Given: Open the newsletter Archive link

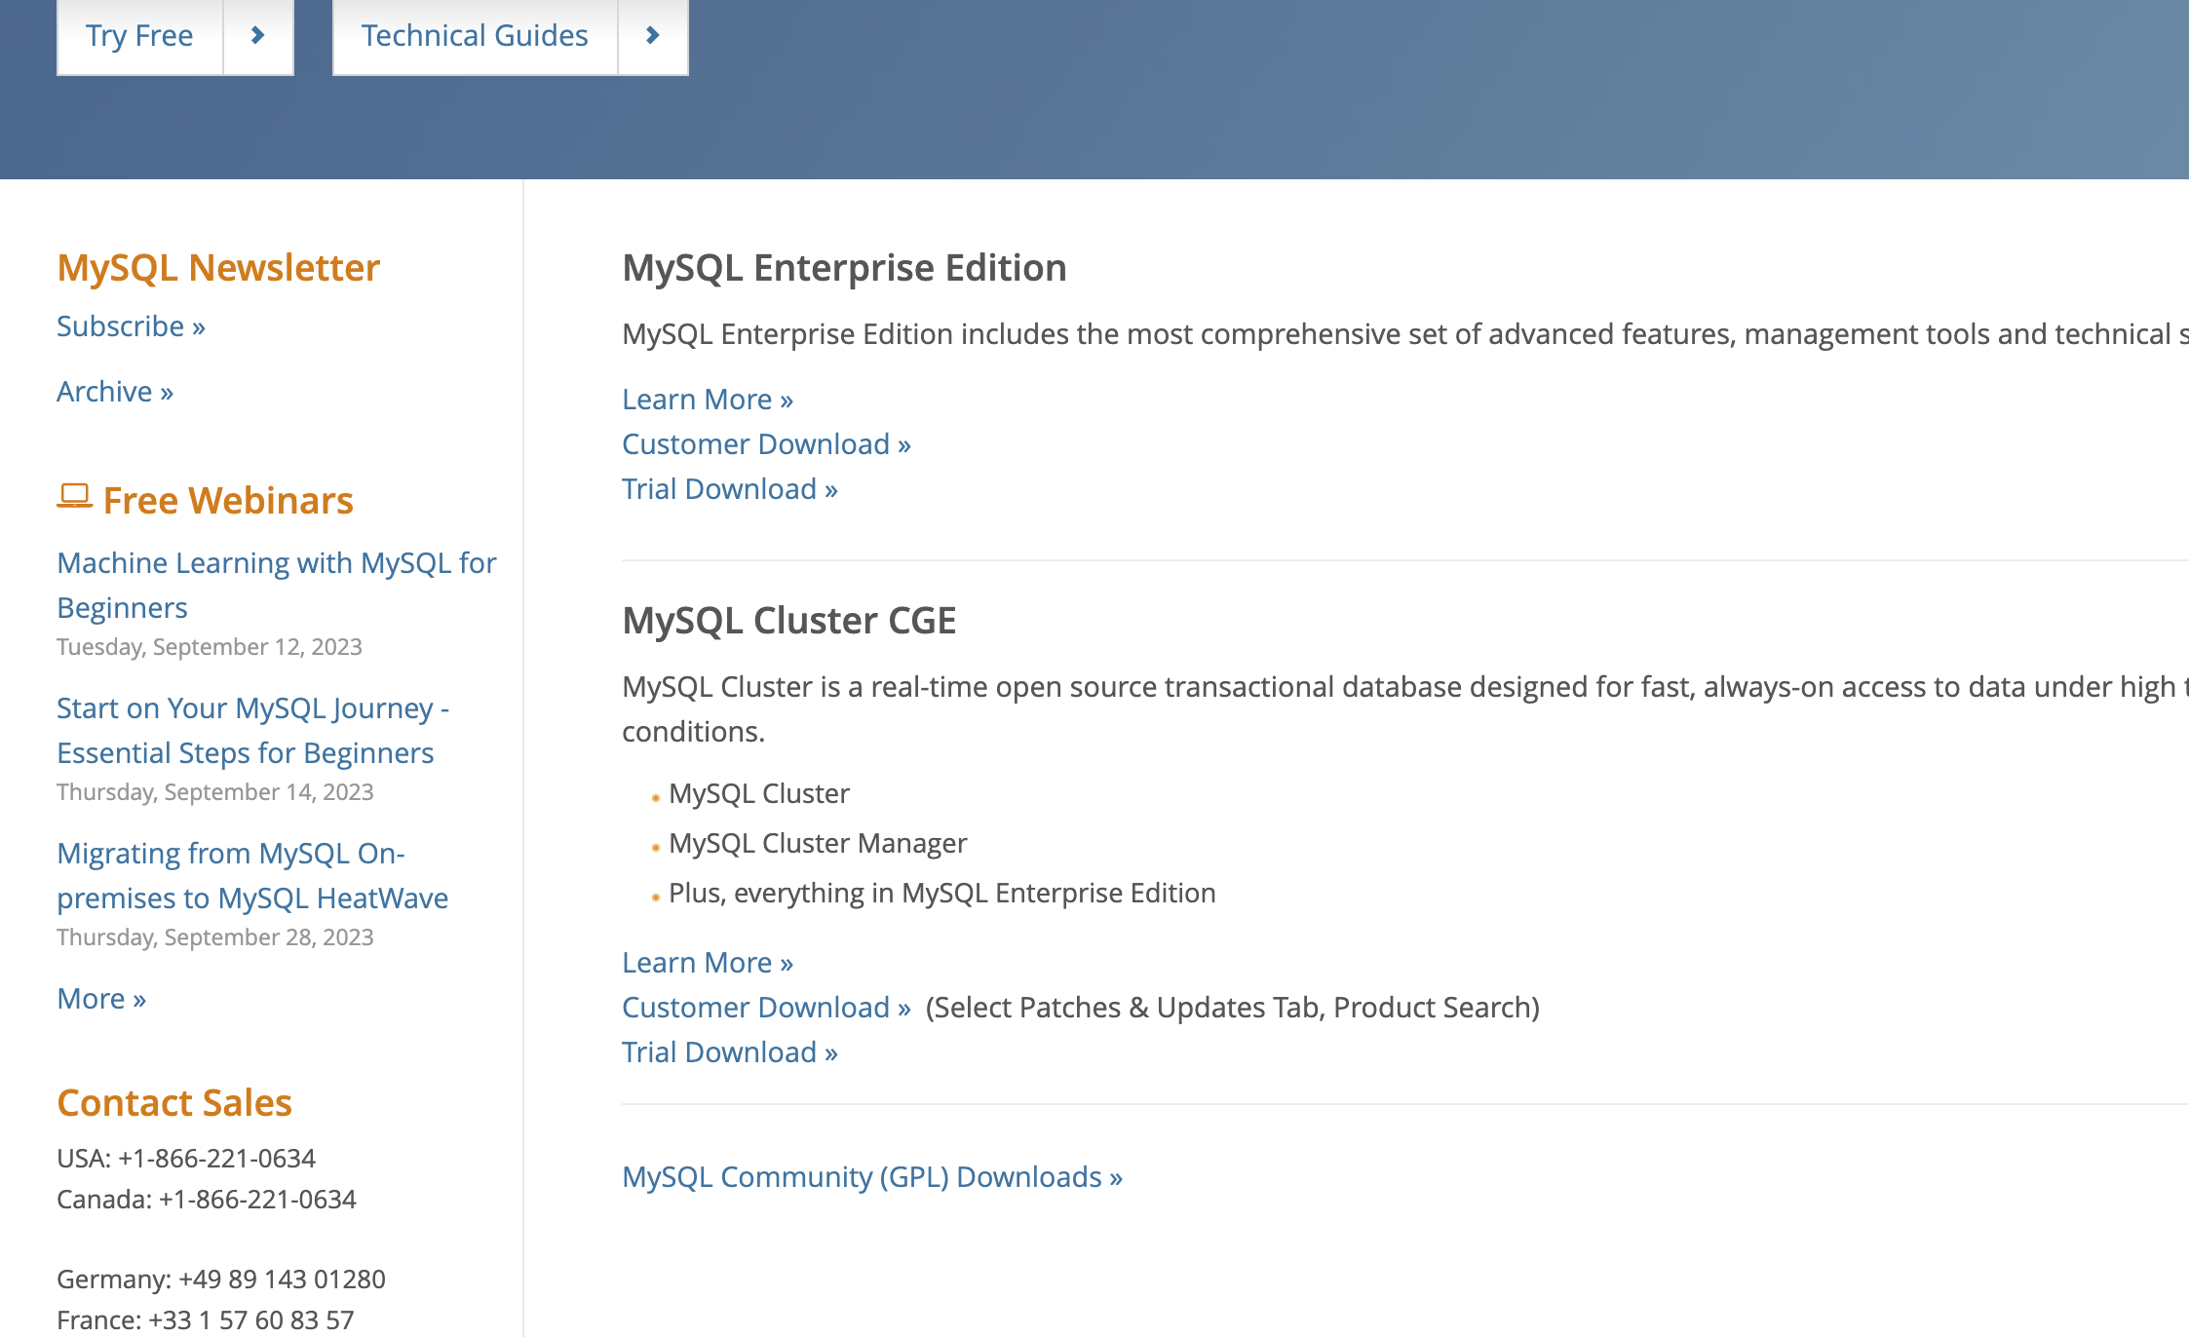Looking at the screenshot, I should pyautogui.click(x=115, y=392).
